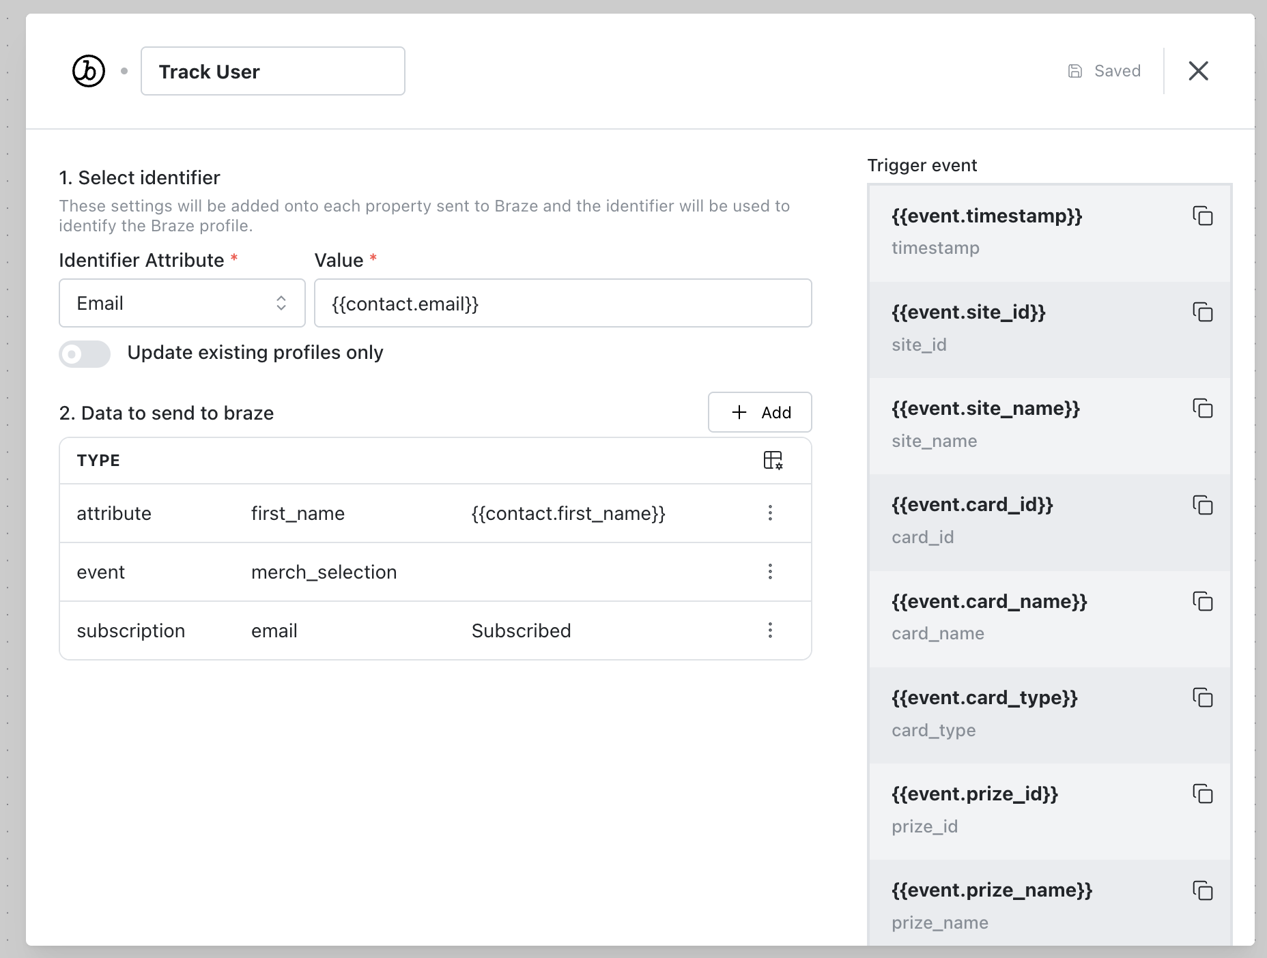This screenshot has height=958, width=1267.
Task: Copy the {{event.timestamp}} variable
Action: (1204, 216)
